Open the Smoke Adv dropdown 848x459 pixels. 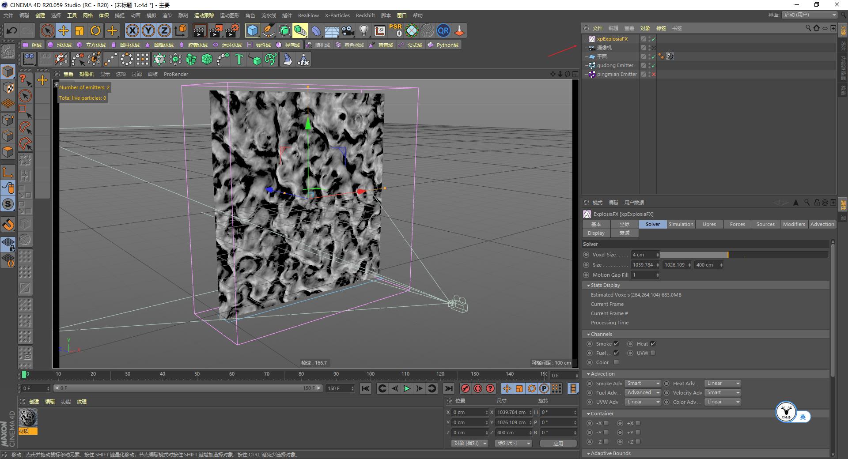tap(643, 383)
